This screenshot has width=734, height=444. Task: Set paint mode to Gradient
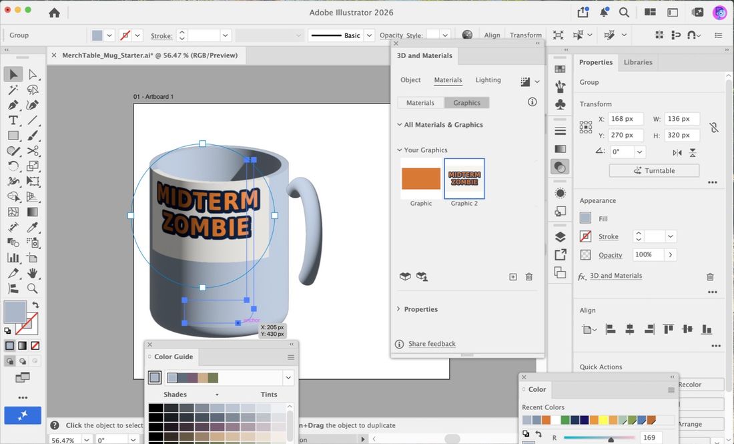coord(23,346)
